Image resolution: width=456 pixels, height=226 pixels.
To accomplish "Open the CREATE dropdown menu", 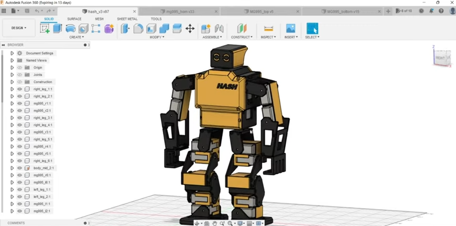I will [x=77, y=37].
